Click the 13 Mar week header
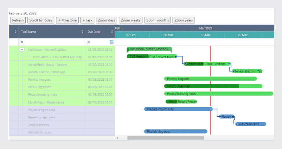The width and height of the screenshot is (282, 149). (x=206, y=35)
